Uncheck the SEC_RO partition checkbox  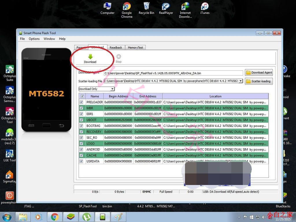pyautogui.click(x=81, y=138)
